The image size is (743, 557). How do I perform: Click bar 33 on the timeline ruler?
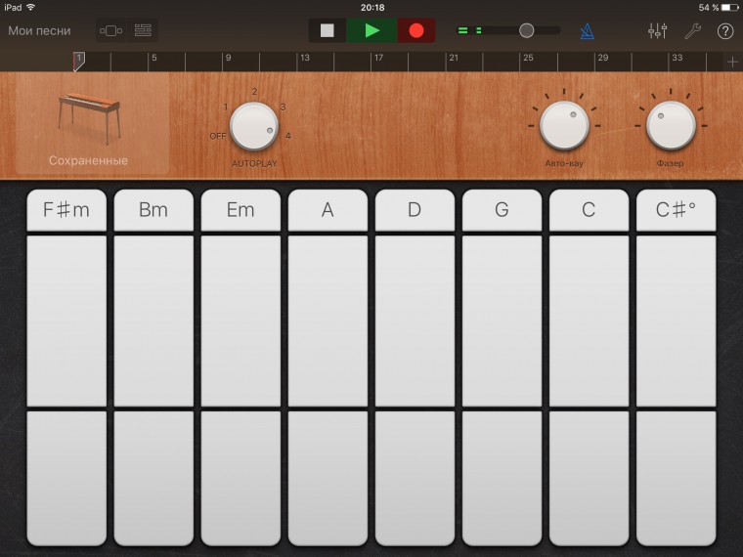(677, 58)
